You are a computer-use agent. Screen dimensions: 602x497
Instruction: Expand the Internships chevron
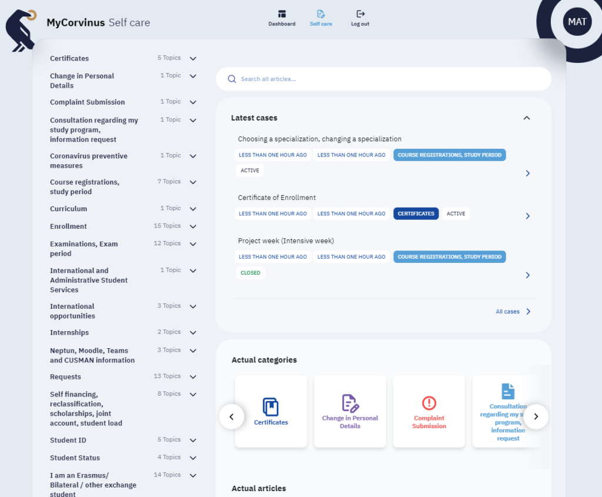click(193, 333)
